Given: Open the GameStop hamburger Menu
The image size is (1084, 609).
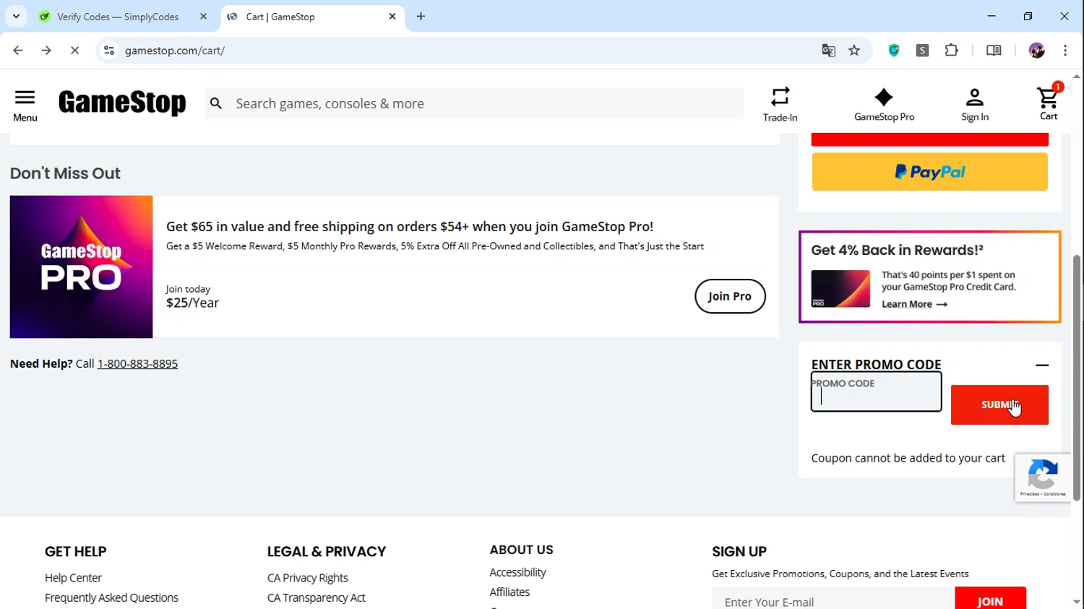Looking at the screenshot, I should tap(25, 105).
